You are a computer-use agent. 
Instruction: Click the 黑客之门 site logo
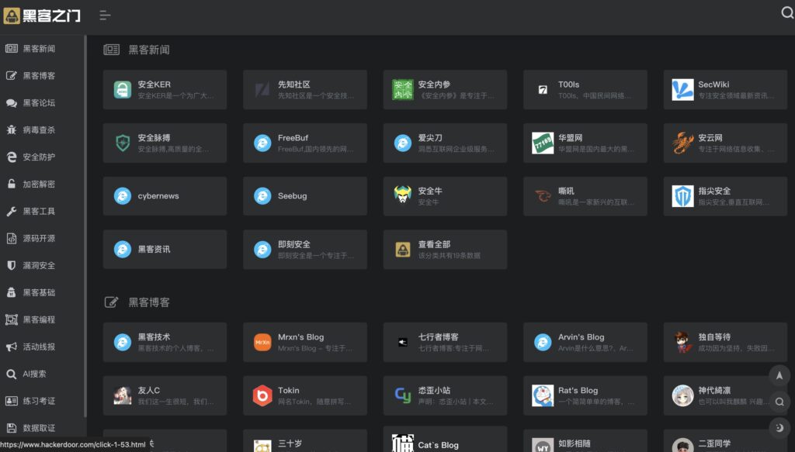tap(42, 16)
